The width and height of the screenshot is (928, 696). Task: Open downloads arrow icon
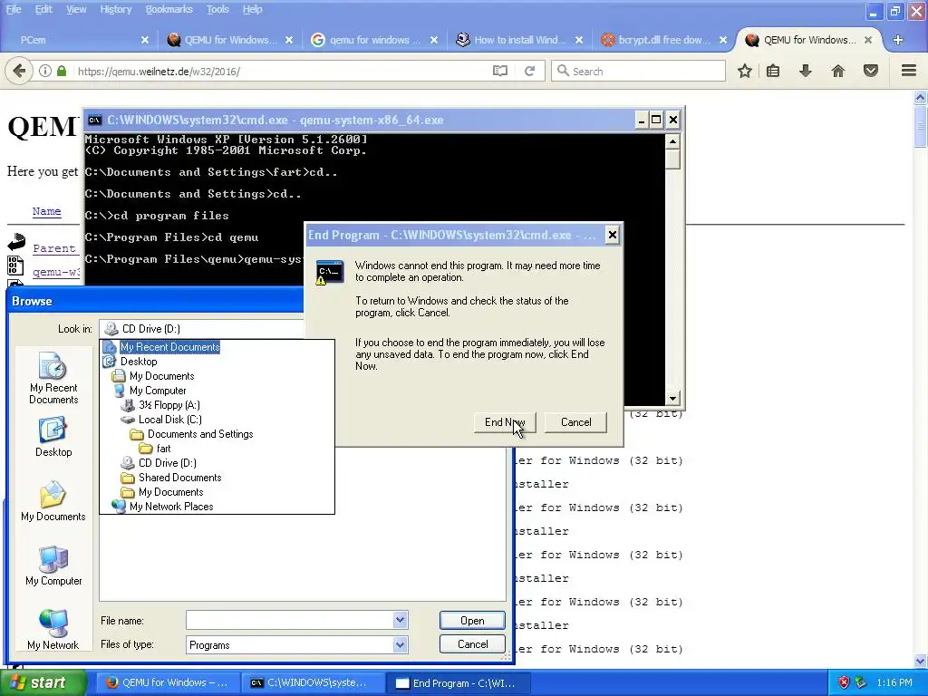(x=806, y=71)
